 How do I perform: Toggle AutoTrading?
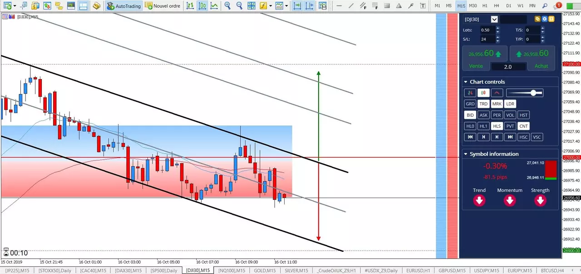(124, 6)
